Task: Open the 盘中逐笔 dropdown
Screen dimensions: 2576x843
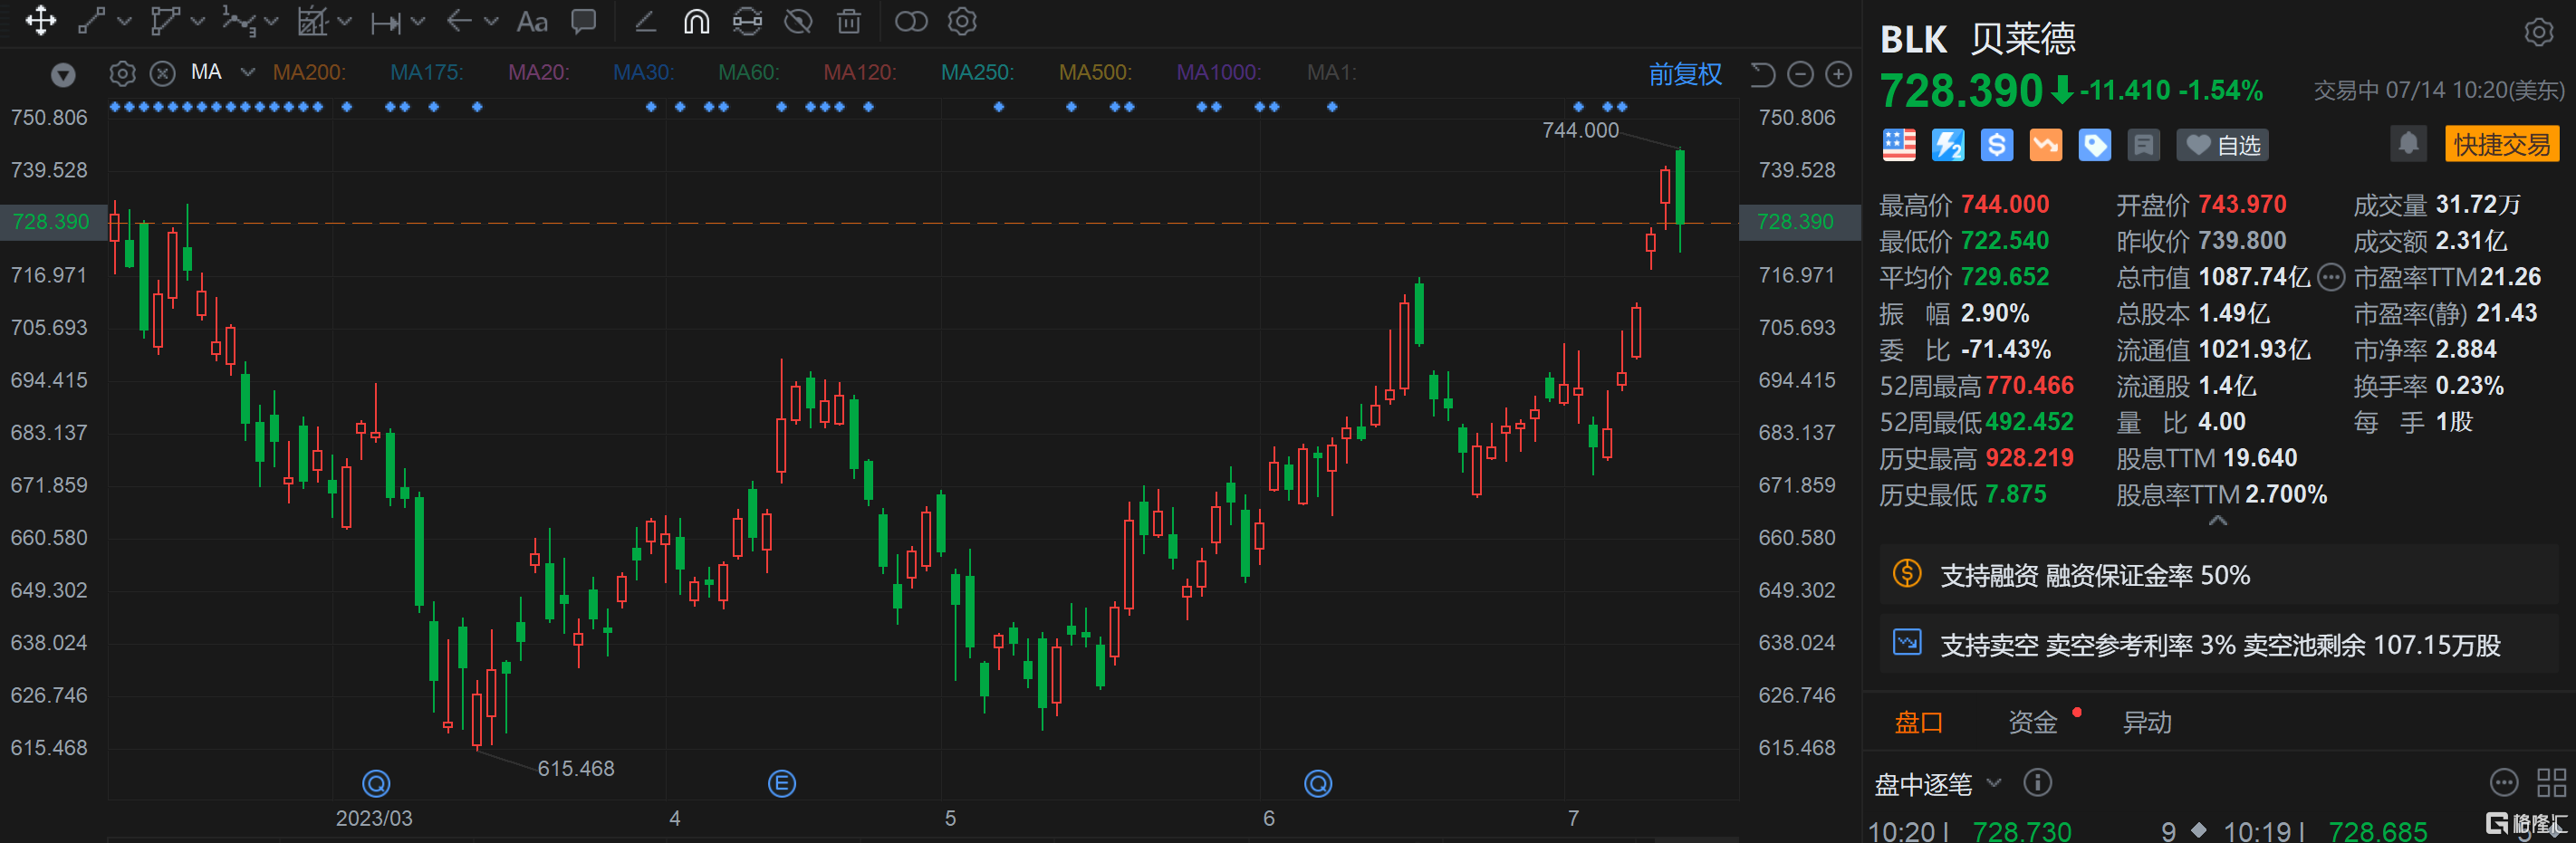Action: tap(1938, 784)
